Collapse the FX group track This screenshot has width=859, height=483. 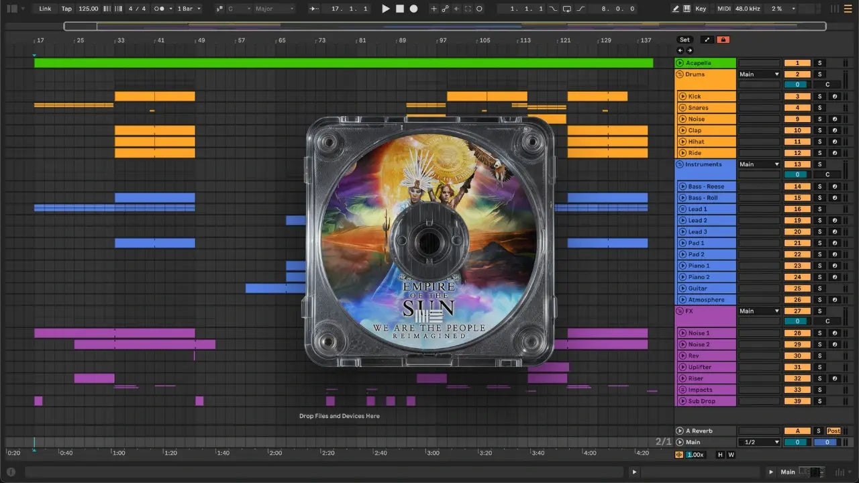(x=680, y=311)
